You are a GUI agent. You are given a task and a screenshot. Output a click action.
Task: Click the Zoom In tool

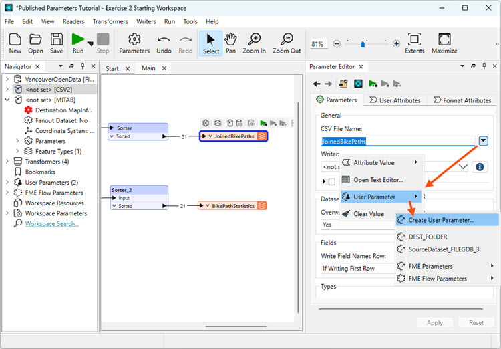click(255, 43)
